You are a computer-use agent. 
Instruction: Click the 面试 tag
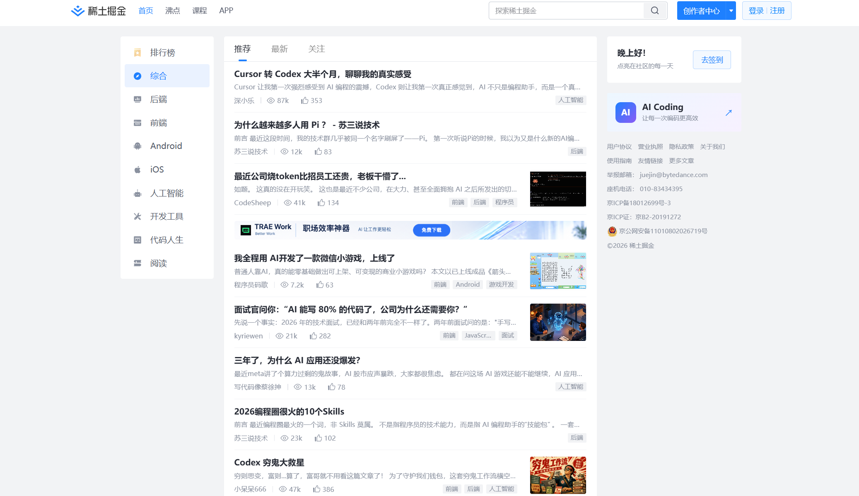coord(507,335)
